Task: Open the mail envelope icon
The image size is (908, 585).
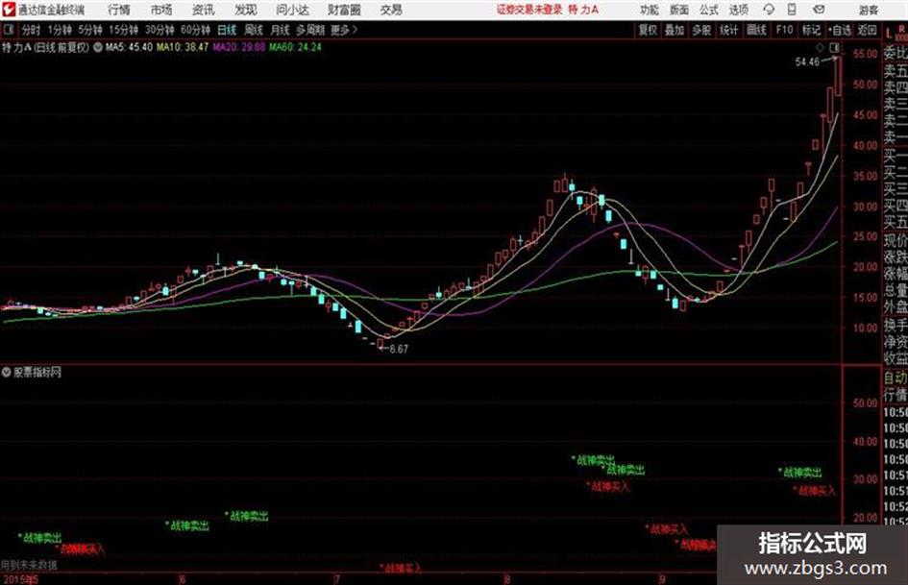Action: [x=819, y=10]
